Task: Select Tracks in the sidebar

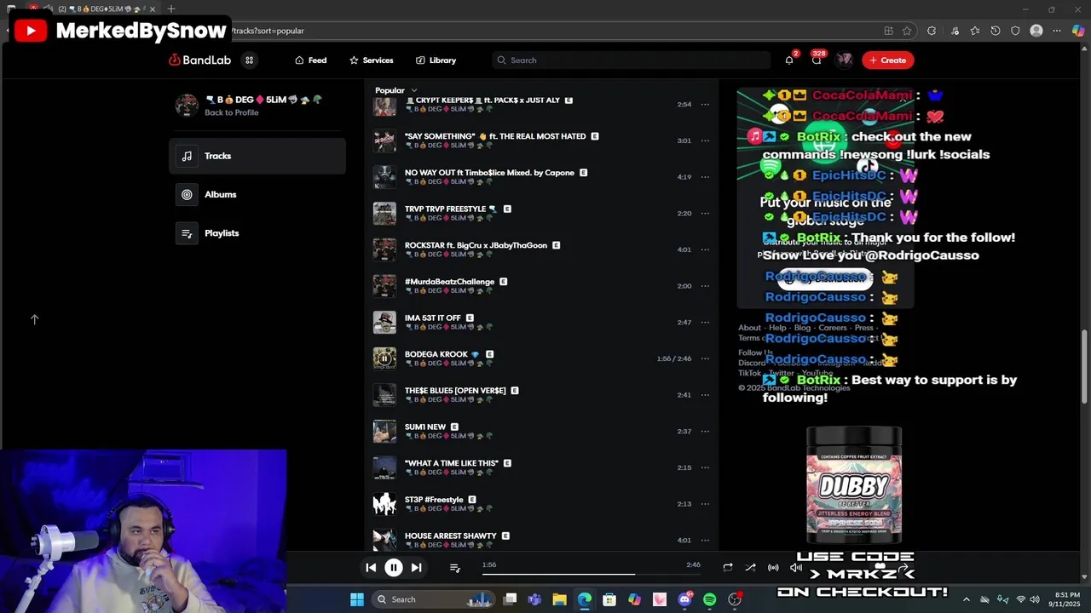Action: click(x=257, y=156)
